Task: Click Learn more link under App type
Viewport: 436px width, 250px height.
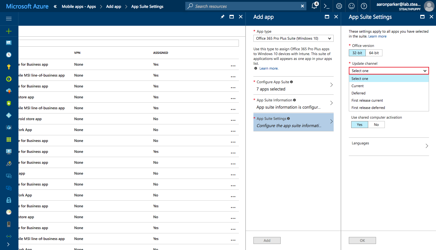Action: pyautogui.click(x=269, y=68)
